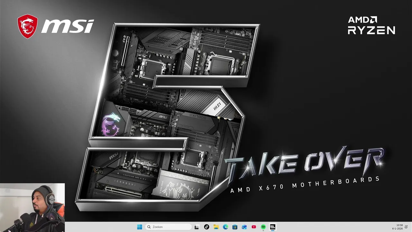Launch TikTok from the taskbar
Screen dimensions: 412x232
[x=207, y=227]
